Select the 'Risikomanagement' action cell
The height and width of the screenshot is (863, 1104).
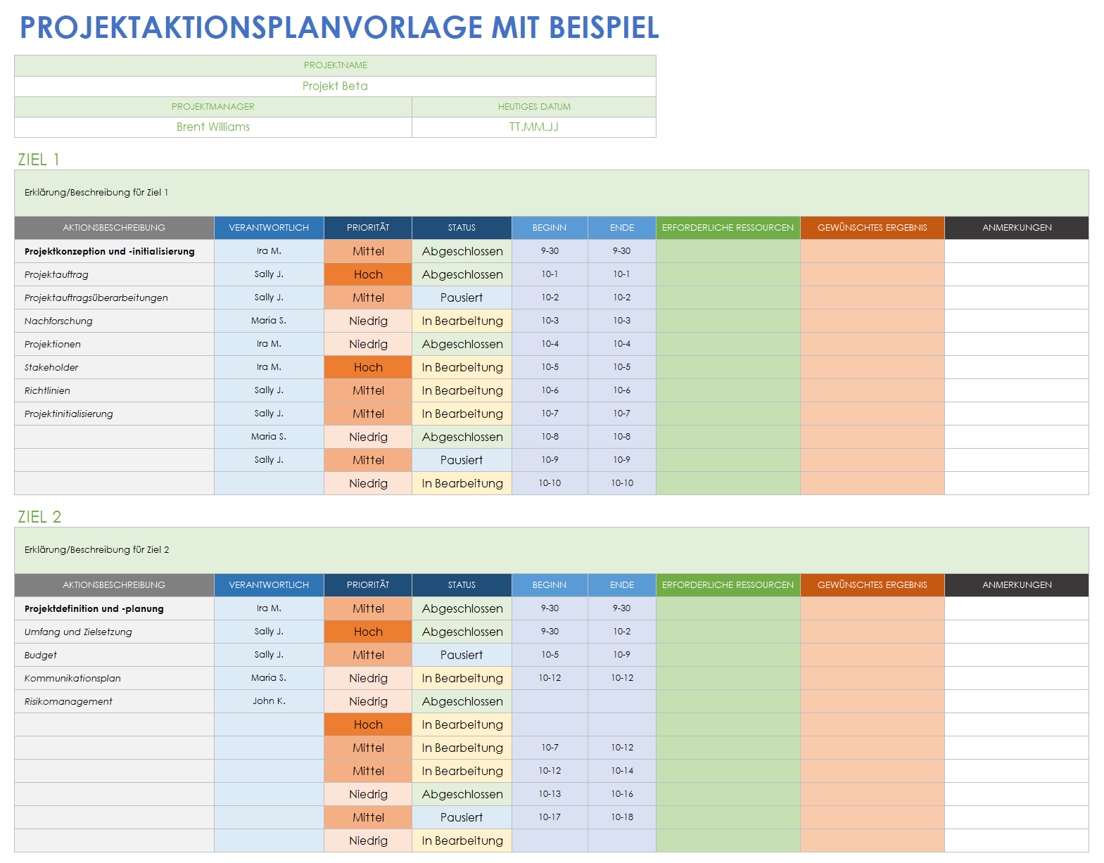pos(114,701)
